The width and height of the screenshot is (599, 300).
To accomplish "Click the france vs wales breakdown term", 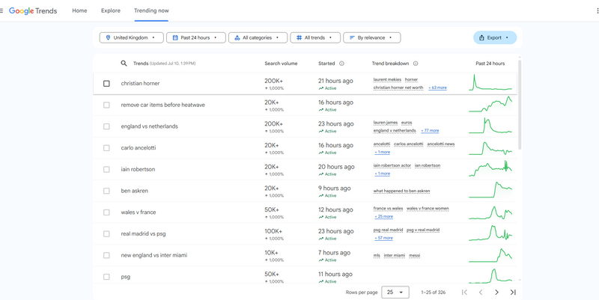I will tap(388, 209).
